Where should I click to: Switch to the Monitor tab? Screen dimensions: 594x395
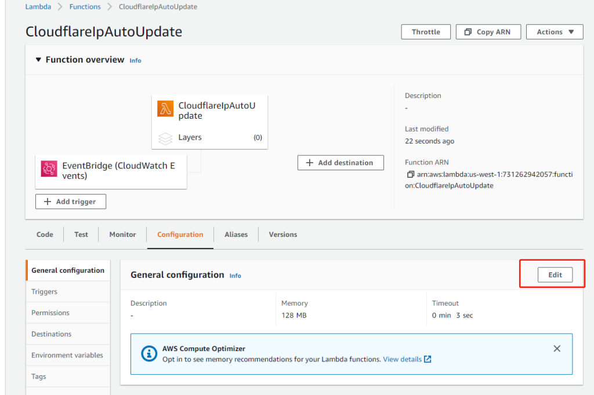[x=122, y=235]
